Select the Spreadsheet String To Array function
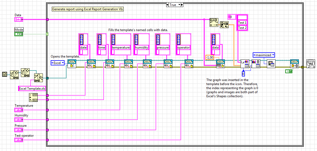The width and height of the screenshot is (317, 151). tap(214, 22)
